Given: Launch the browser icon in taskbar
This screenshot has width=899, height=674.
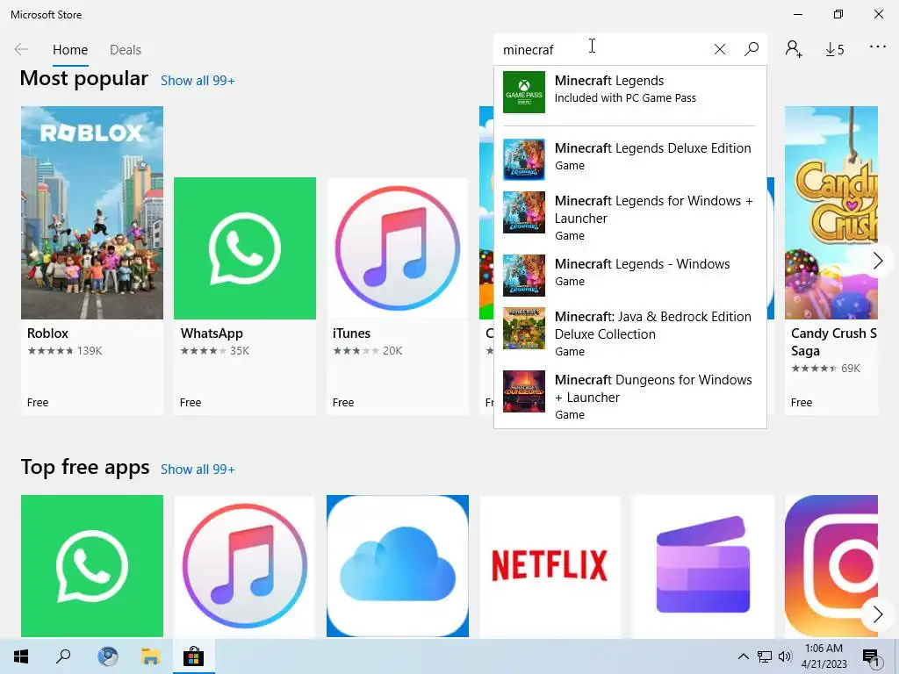Looking at the screenshot, I should tap(107, 656).
